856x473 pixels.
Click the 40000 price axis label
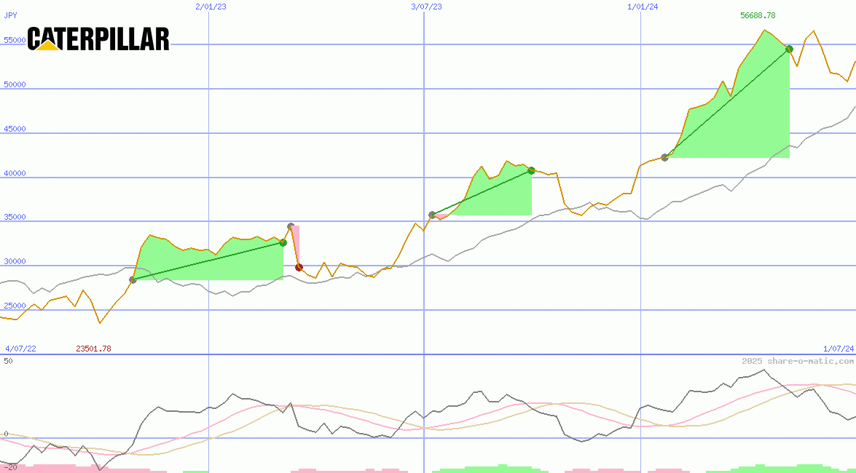click(15, 173)
